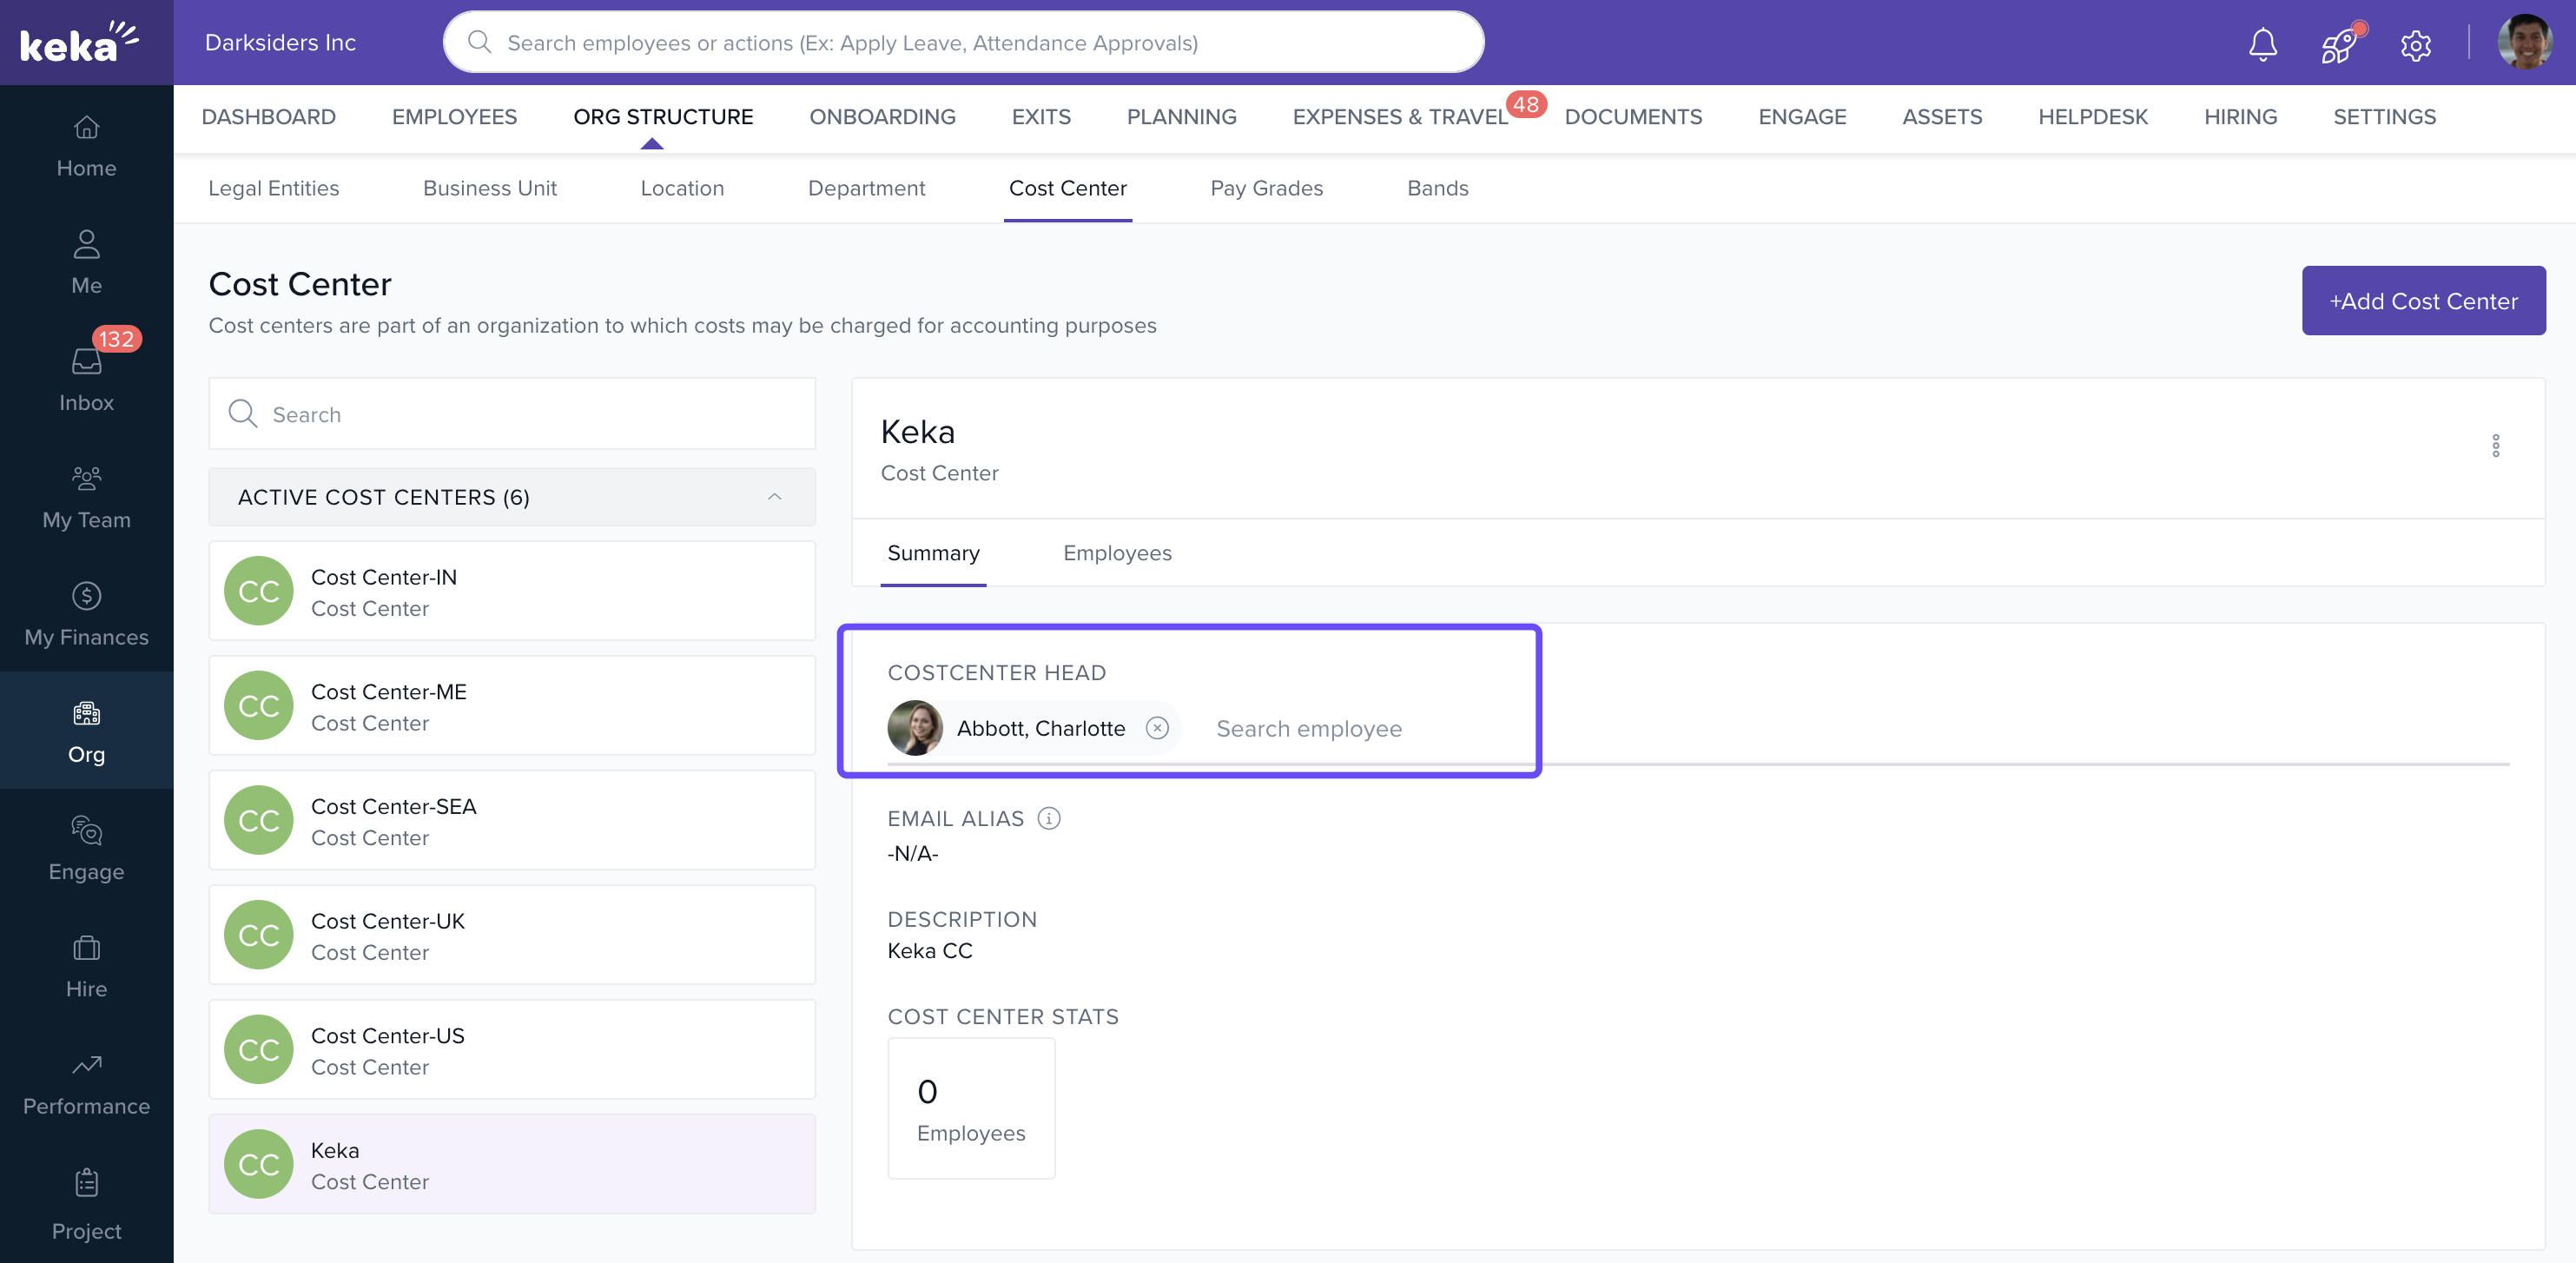Remove Abbott, Charlotte as costcenter head
The image size is (2576, 1263).
click(x=1157, y=727)
